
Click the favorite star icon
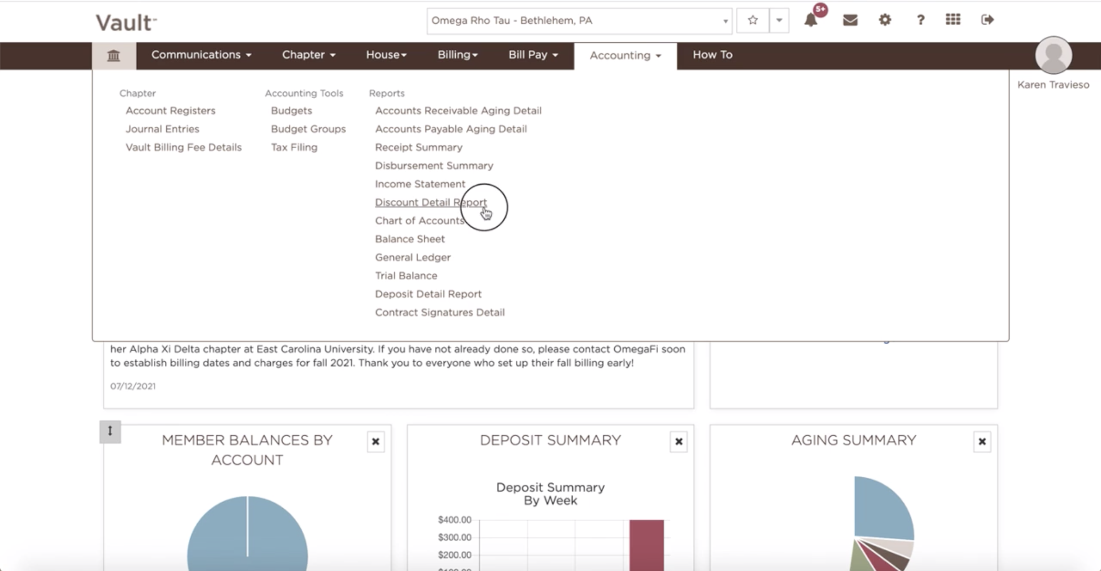tap(753, 20)
